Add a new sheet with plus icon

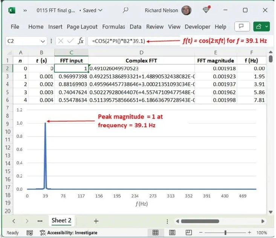click(96, 221)
